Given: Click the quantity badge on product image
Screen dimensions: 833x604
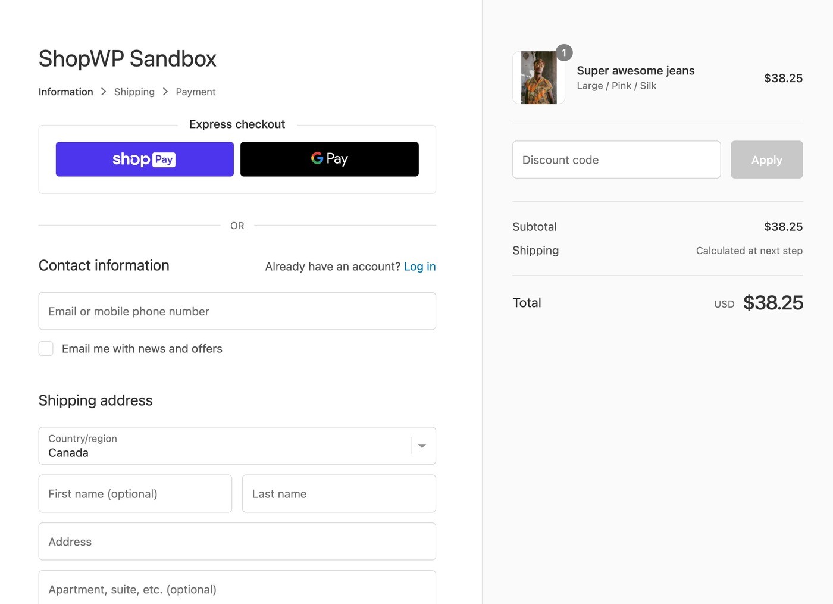Looking at the screenshot, I should click(564, 52).
